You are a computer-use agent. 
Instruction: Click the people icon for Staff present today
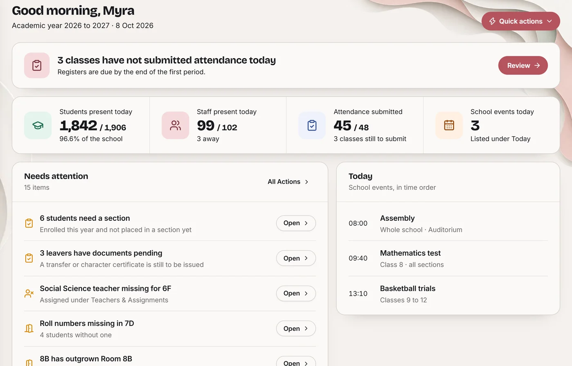[x=175, y=126]
